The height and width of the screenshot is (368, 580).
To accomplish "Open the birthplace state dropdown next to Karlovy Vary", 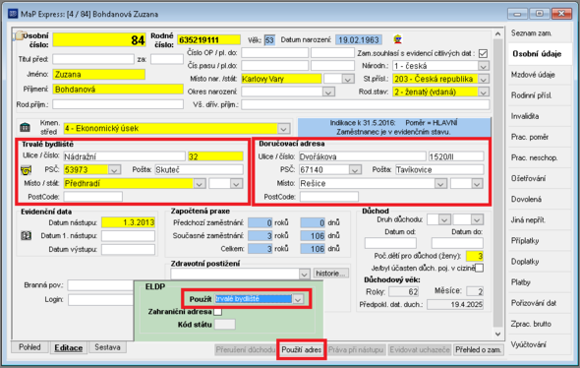I will 347,79.
